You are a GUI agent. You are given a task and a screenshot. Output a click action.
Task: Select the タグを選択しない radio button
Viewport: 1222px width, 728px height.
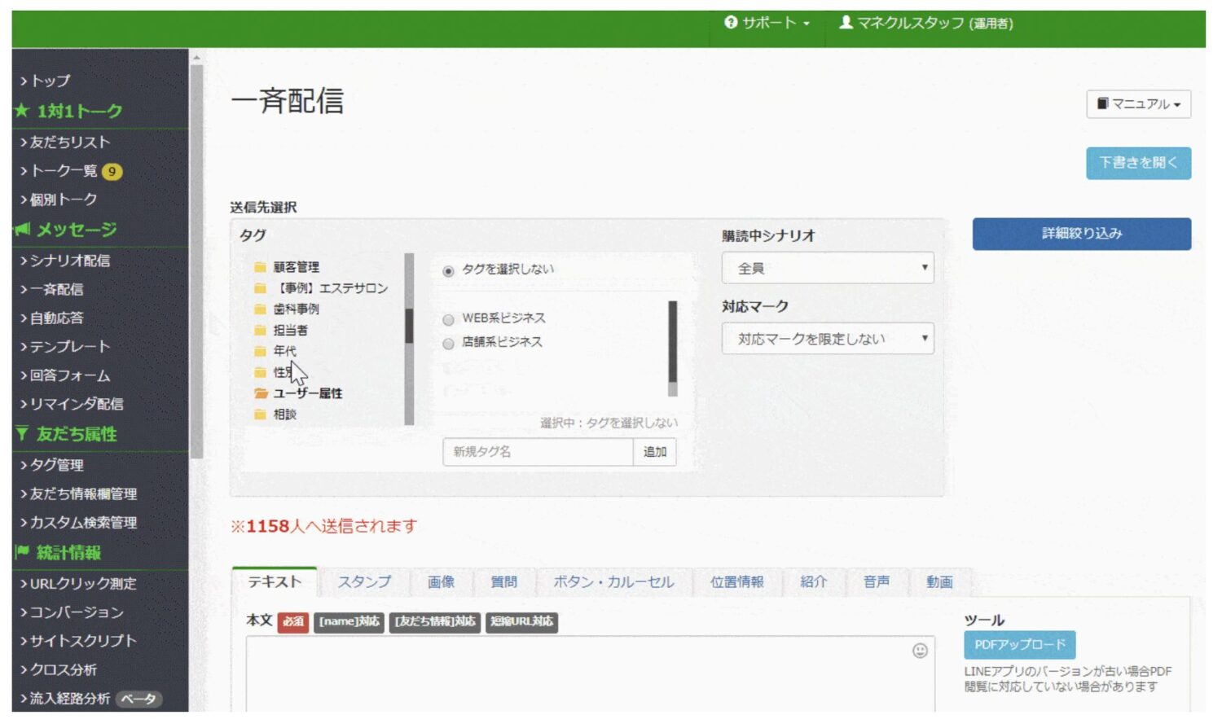(x=448, y=271)
